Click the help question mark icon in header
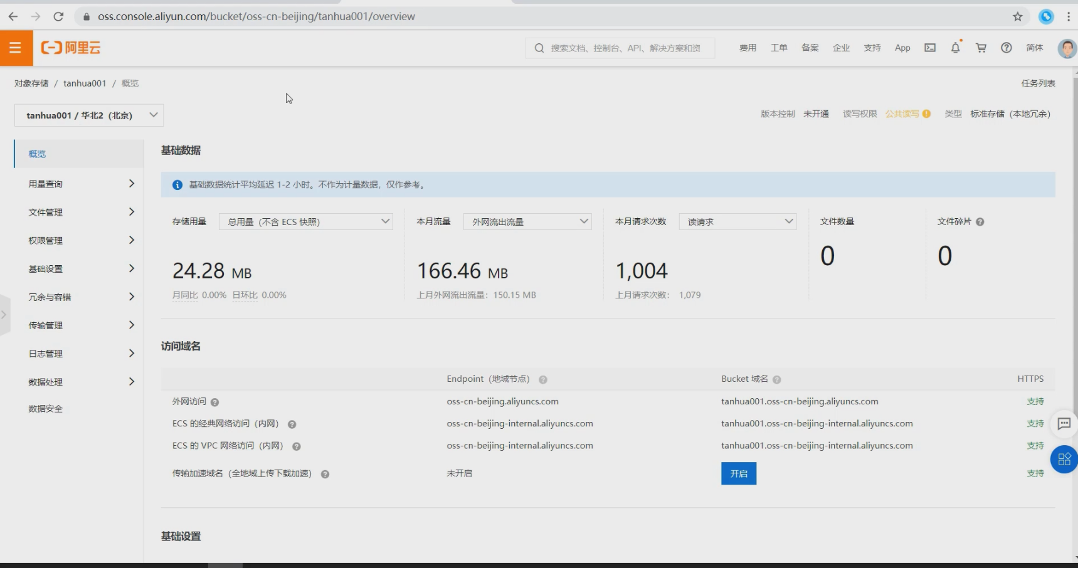The height and width of the screenshot is (568, 1078). tap(1006, 48)
